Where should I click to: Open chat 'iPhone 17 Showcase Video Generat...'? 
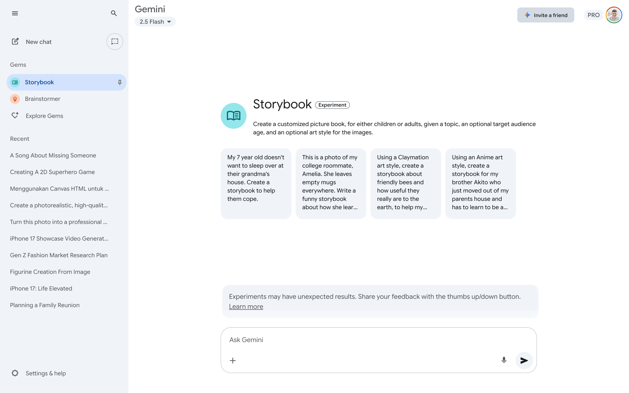59,239
